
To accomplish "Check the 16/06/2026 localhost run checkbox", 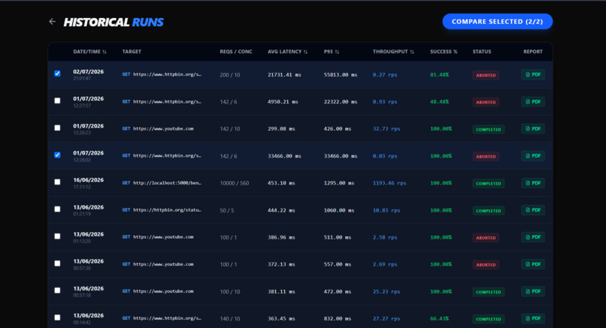I will pos(57,182).
